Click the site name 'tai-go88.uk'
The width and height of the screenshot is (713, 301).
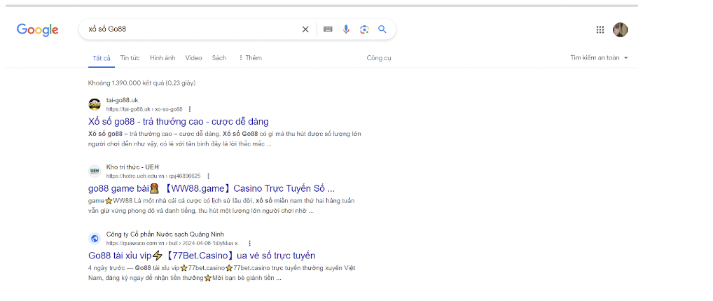[x=123, y=100]
